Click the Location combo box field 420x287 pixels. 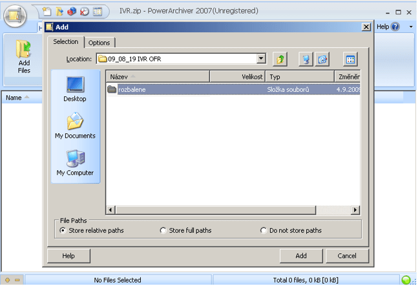[x=181, y=59]
